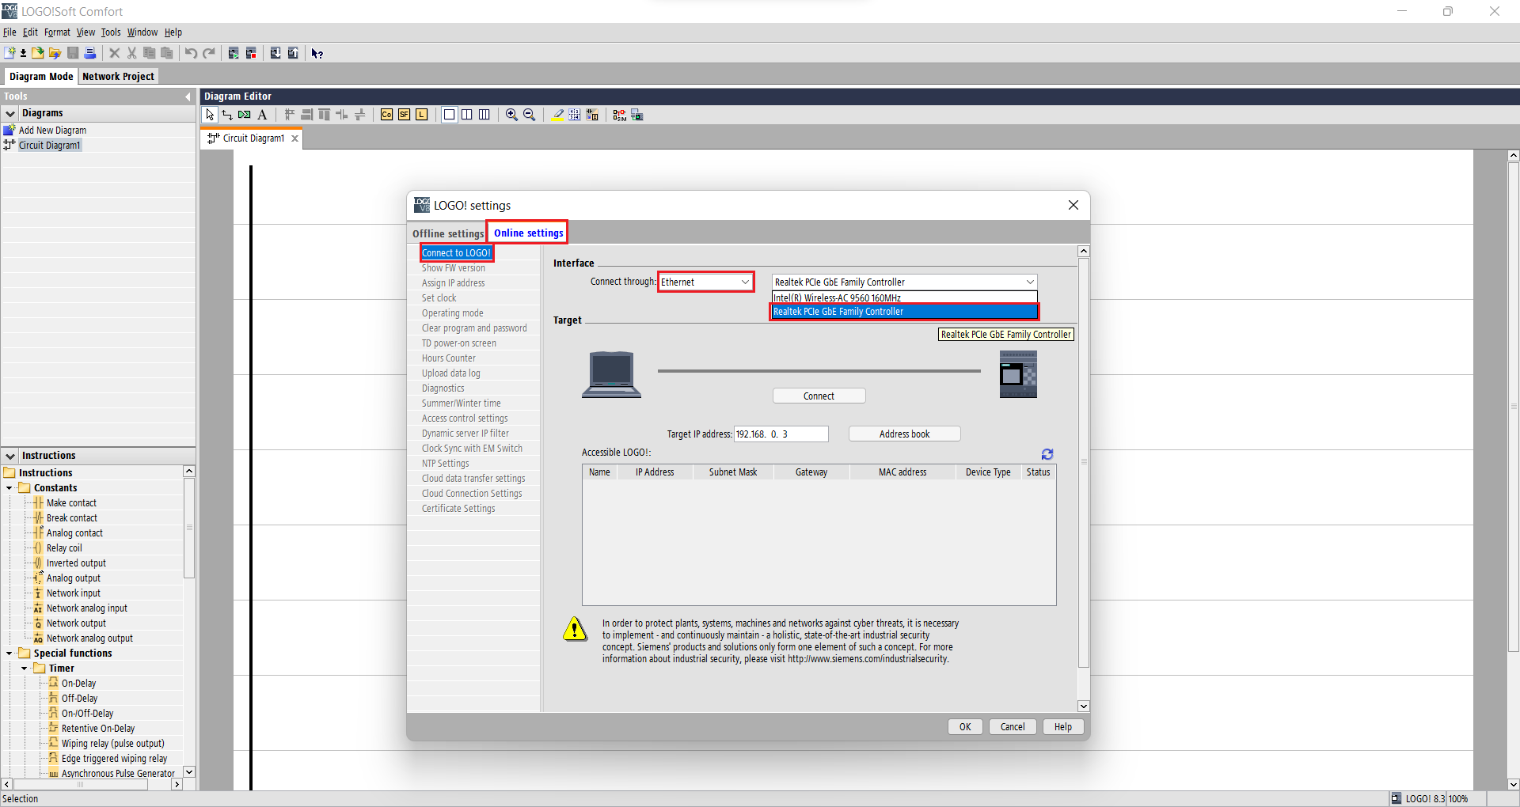Click the Print icon in the main toolbar
Image resolution: width=1520 pixels, height=807 pixels.
[x=90, y=53]
